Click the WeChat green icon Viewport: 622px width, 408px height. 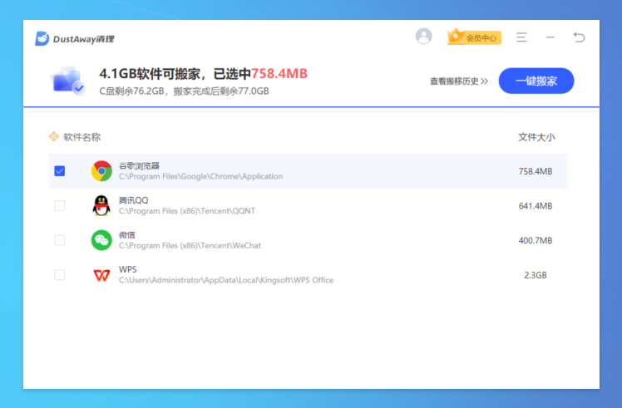coord(101,240)
